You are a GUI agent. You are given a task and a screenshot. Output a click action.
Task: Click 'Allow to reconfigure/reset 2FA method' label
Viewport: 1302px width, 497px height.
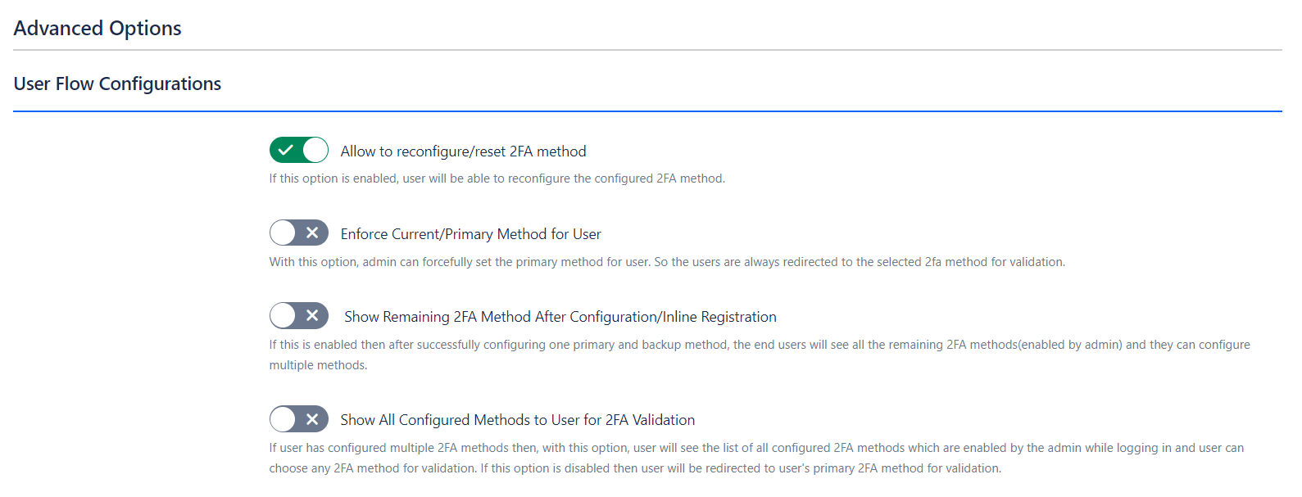click(x=463, y=151)
